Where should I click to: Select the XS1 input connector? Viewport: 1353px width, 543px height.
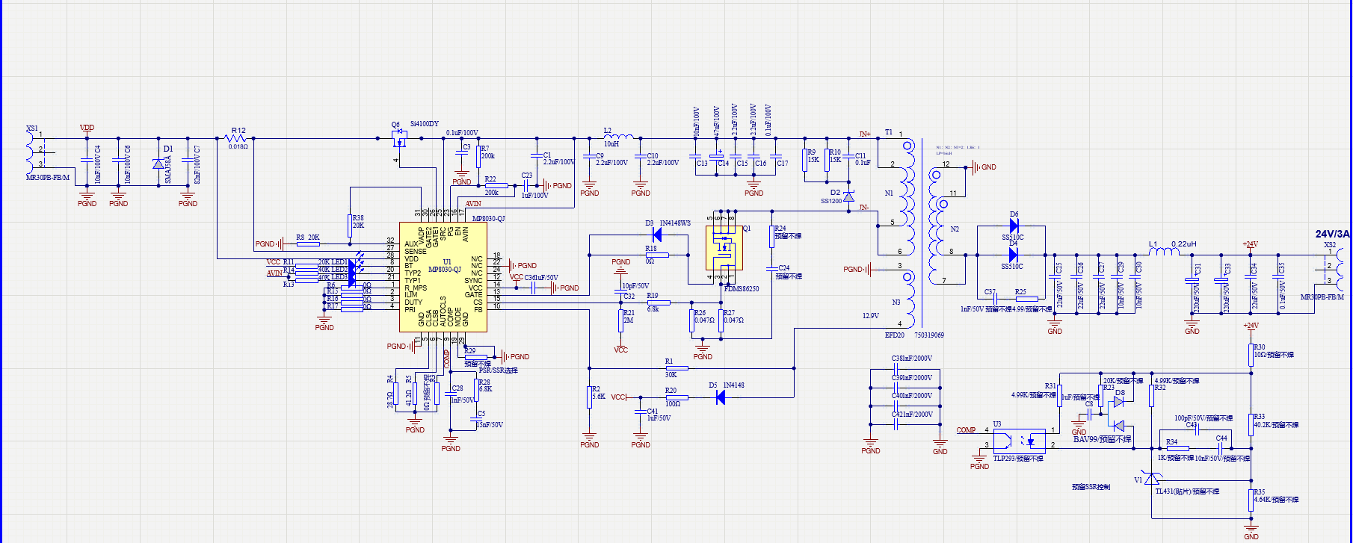tap(33, 153)
